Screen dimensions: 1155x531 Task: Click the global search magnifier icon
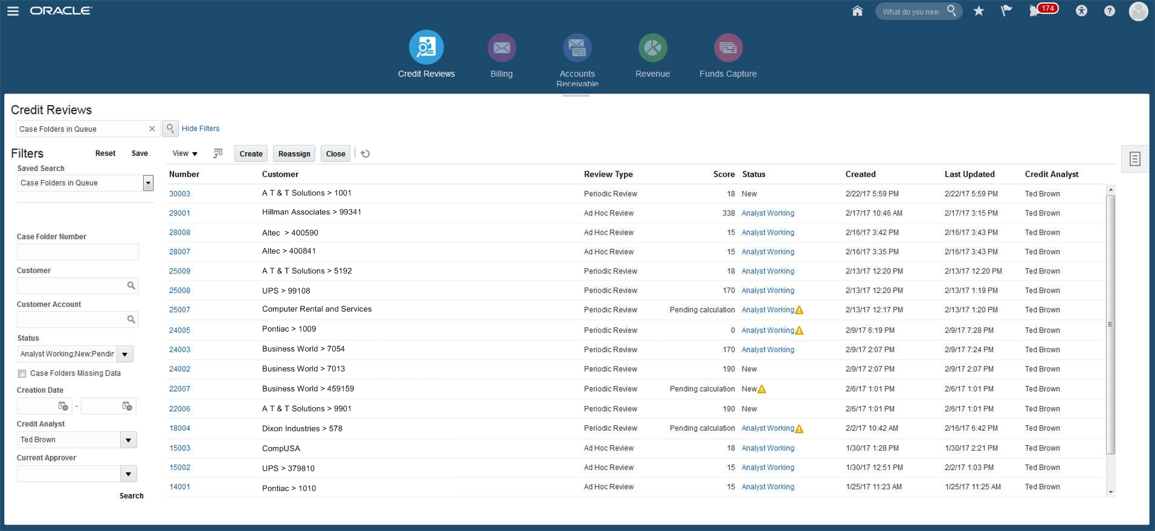pos(951,10)
